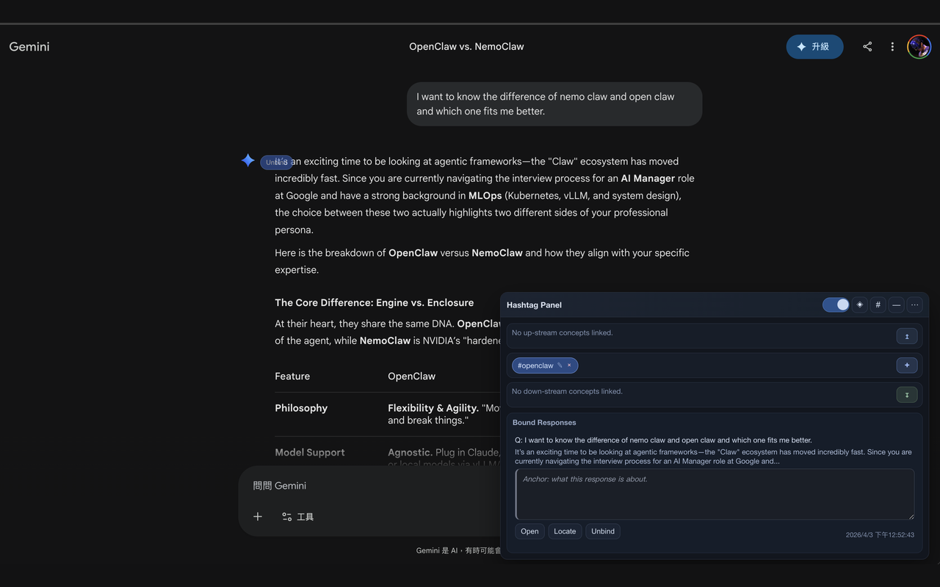The height and width of the screenshot is (587, 940).
Task: Click the 升級 upgrade button
Action: tap(814, 46)
